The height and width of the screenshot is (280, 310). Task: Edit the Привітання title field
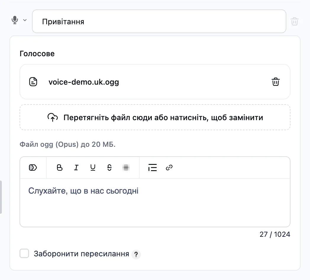pyautogui.click(x=159, y=21)
